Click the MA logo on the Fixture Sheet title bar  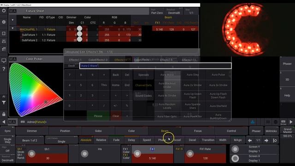click(13, 11)
